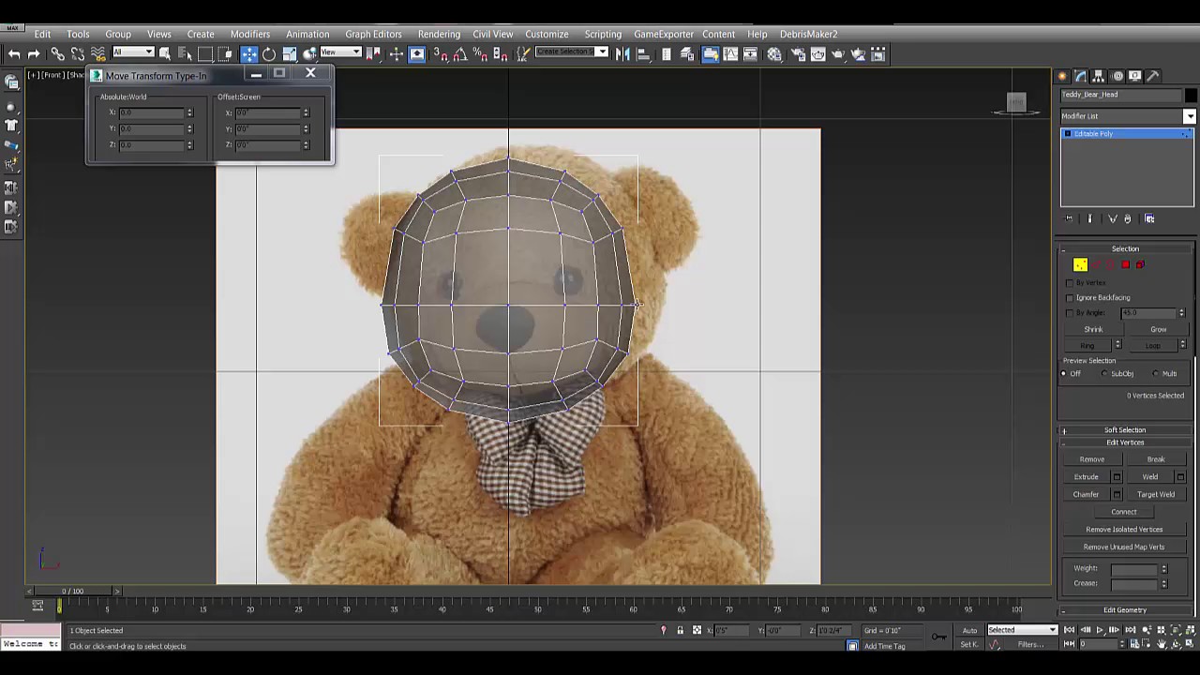Click the Chamfer button

(1086, 494)
